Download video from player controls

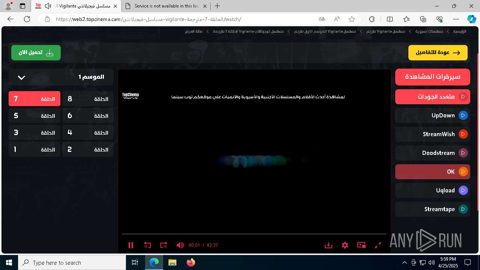point(328,245)
